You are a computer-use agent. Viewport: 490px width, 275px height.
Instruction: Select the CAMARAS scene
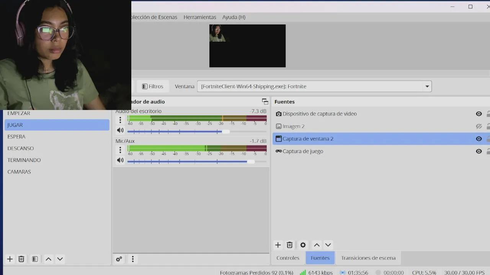pos(57,172)
